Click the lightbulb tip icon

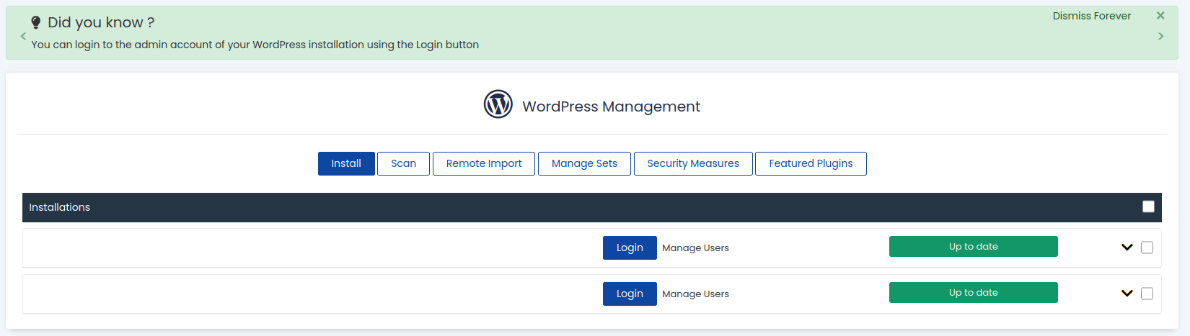pos(35,23)
